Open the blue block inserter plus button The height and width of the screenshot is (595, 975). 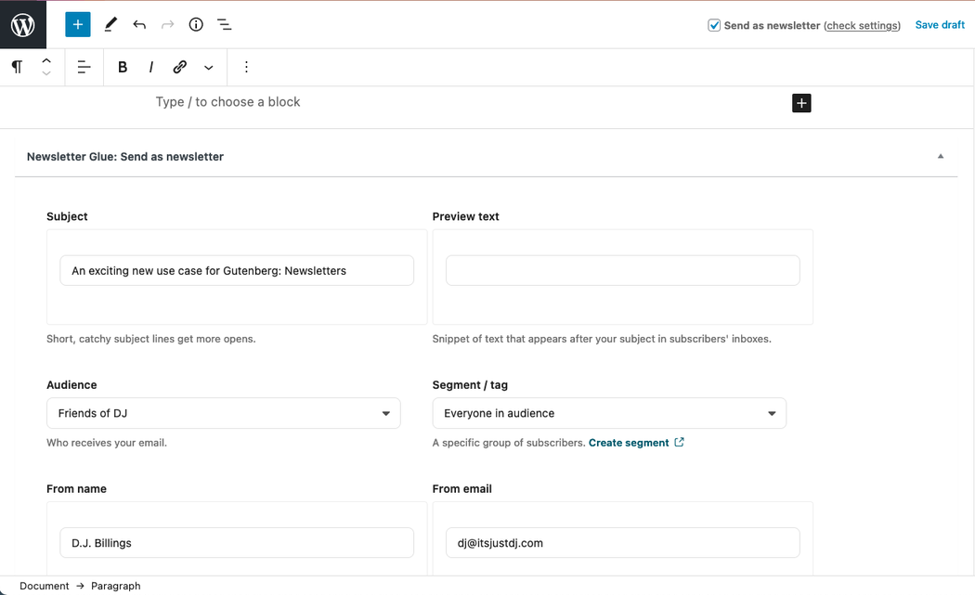tap(78, 25)
